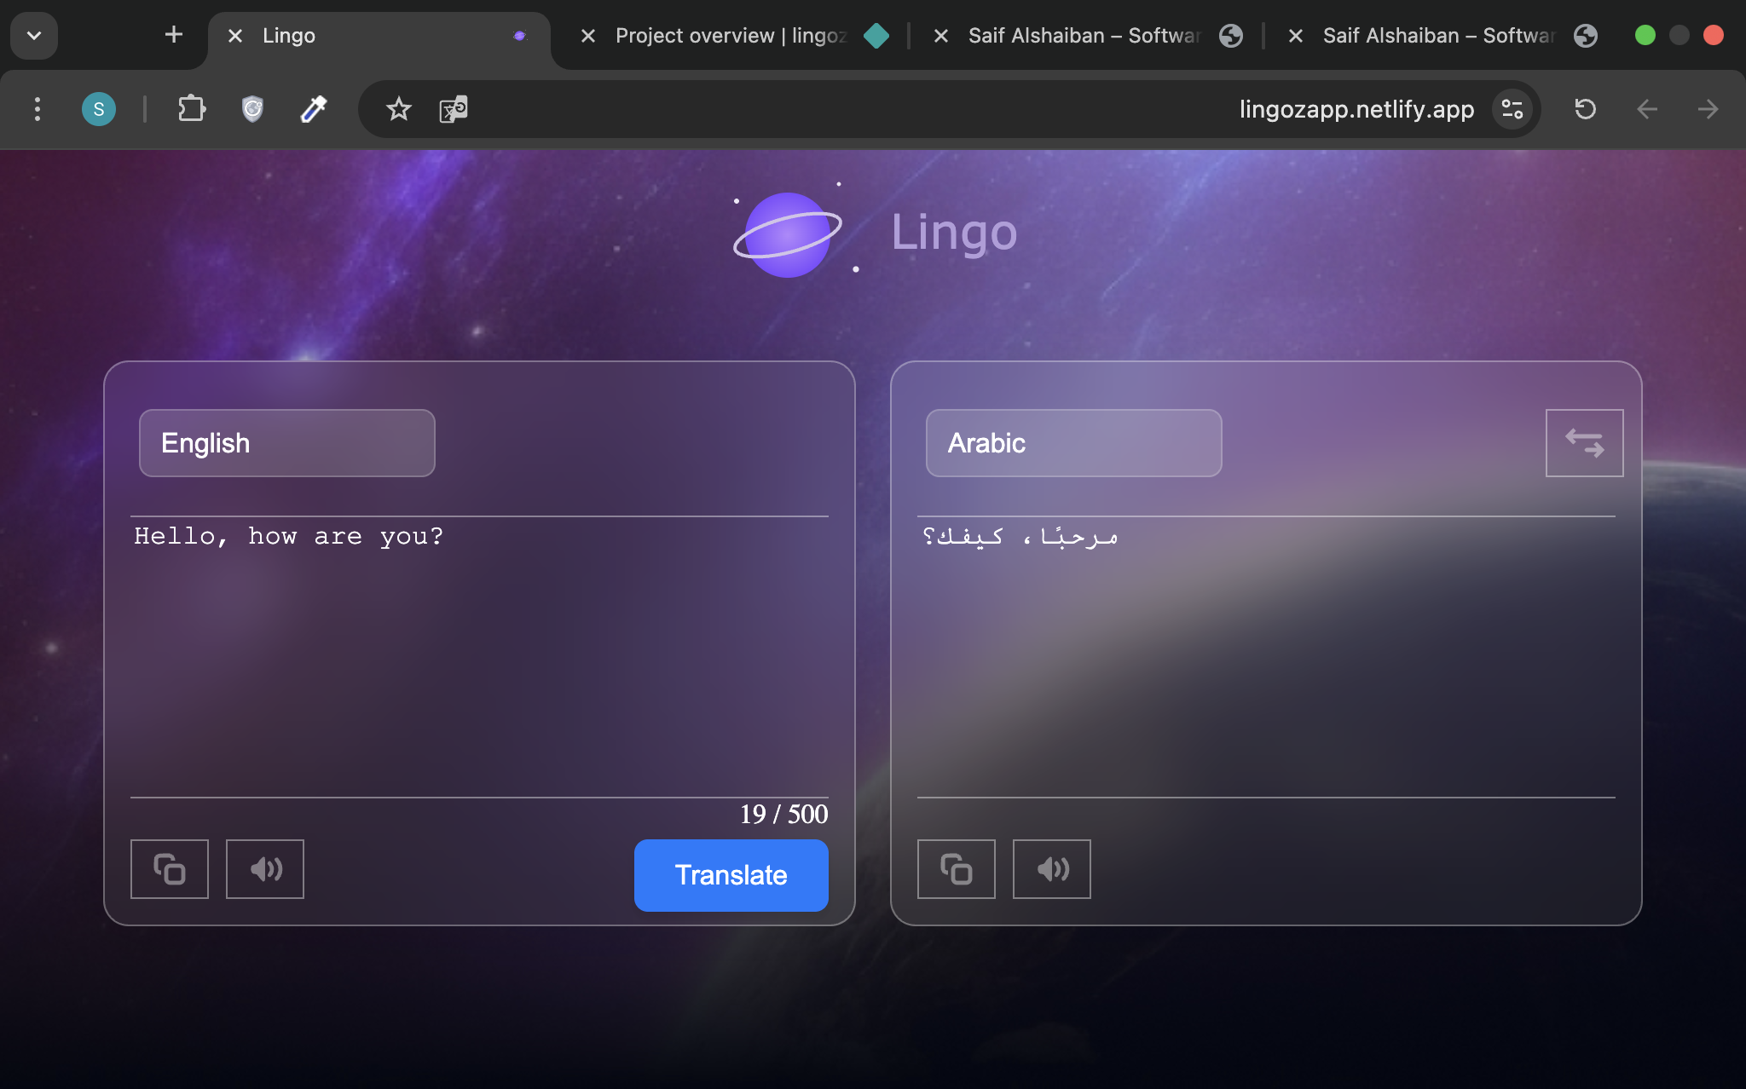Viewport: 1746px width, 1089px height.
Task: Swap source and target languages
Action: pyautogui.click(x=1584, y=443)
